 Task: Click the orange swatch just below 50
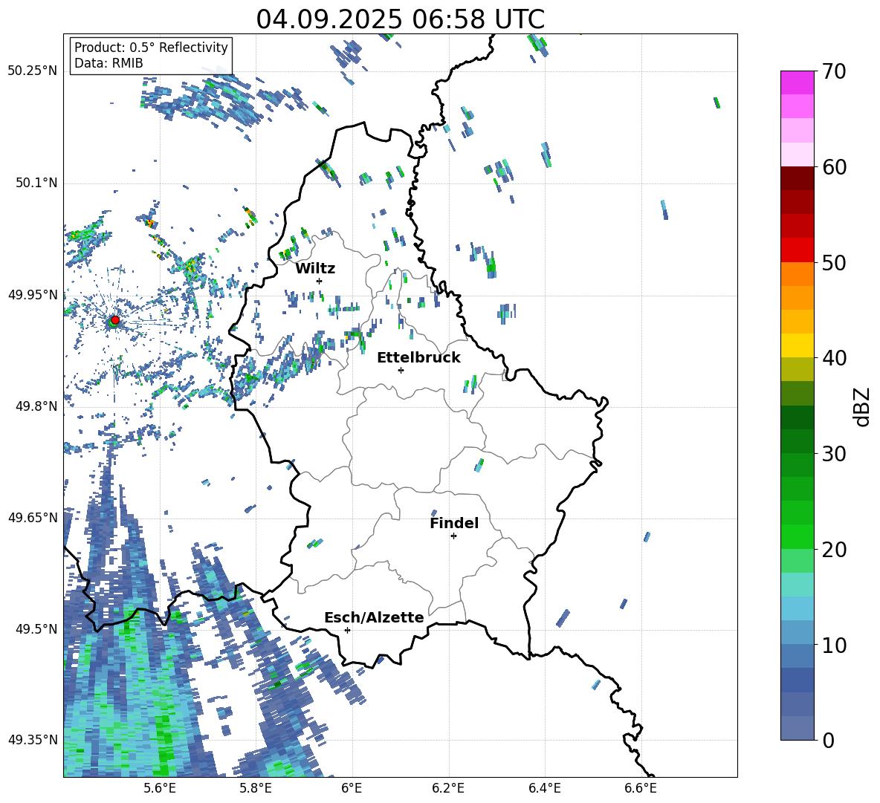797,274
